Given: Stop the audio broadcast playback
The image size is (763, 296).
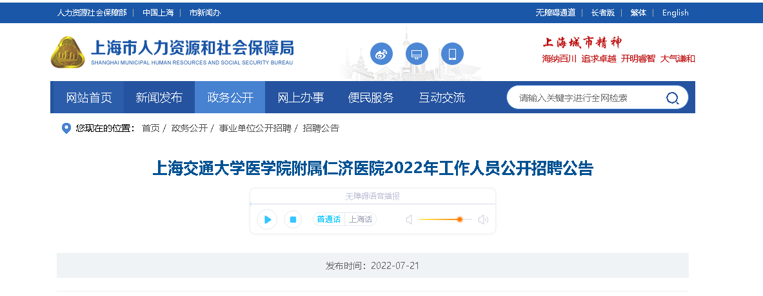Looking at the screenshot, I should 293,219.
